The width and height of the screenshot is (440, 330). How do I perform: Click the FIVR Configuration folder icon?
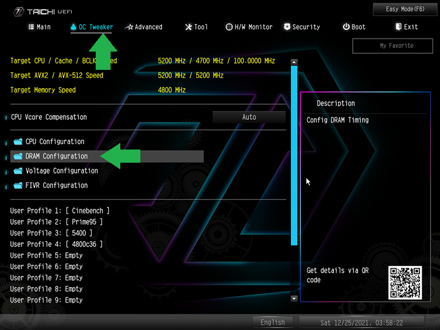pos(18,185)
